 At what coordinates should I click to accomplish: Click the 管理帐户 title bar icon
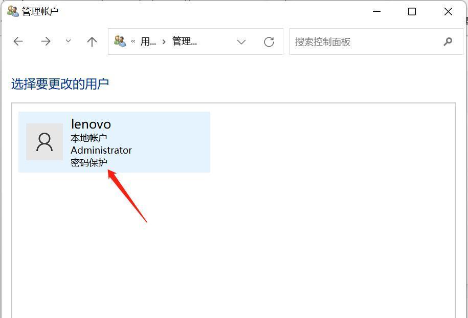pos(13,11)
